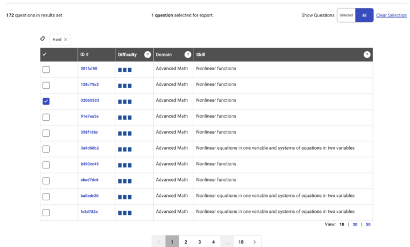Select the checkbox for question fc3d783a
Screen dimensions: 410x247
tap(46, 212)
